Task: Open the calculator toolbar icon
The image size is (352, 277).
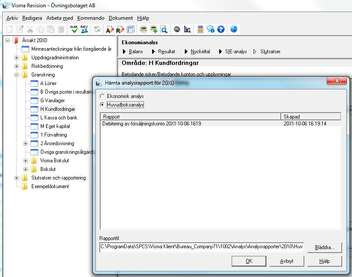Action: click(x=200, y=29)
